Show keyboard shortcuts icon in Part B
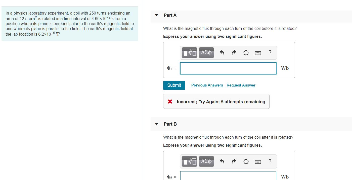The image size is (352, 180). (258, 162)
